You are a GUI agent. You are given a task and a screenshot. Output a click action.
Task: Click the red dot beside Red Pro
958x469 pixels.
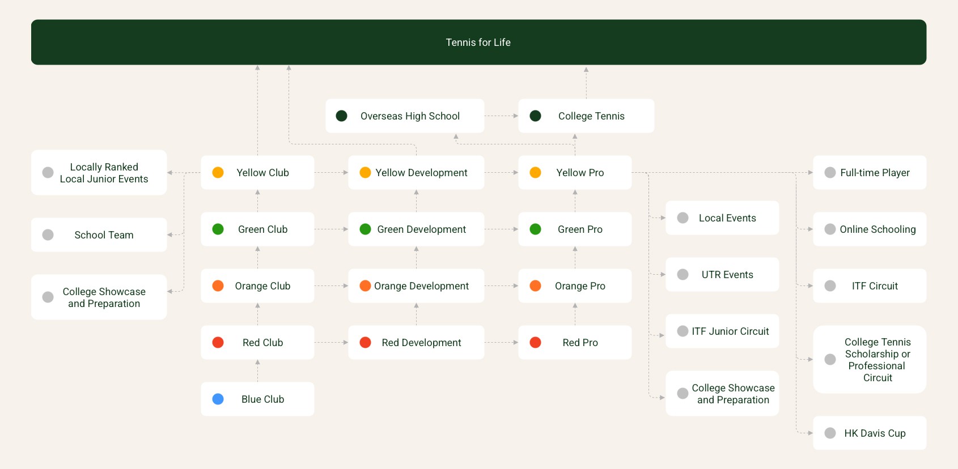click(535, 342)
